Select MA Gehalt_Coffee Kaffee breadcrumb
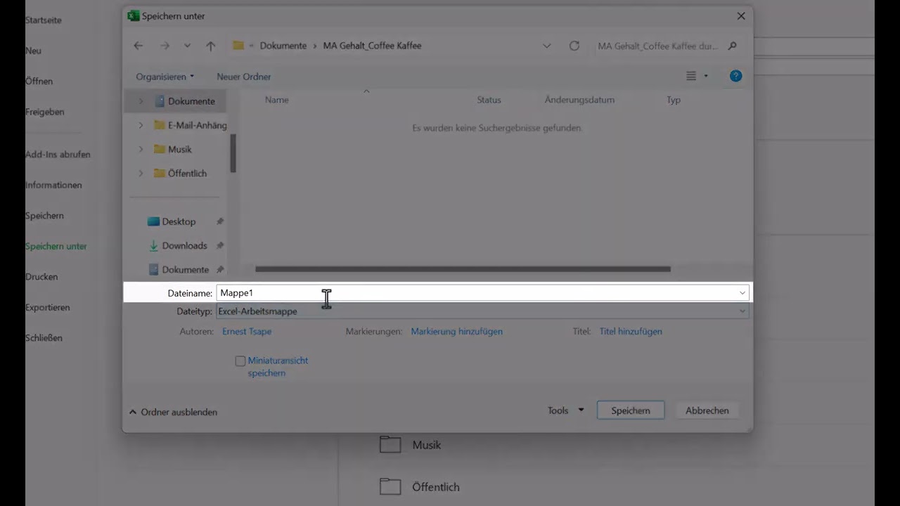 pos(372,46)
